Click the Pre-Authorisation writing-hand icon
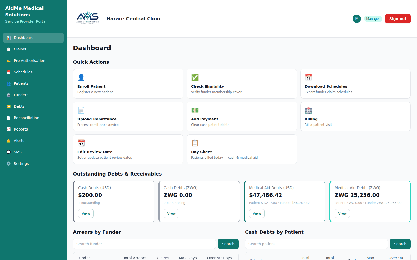 (x=9, y=61)
